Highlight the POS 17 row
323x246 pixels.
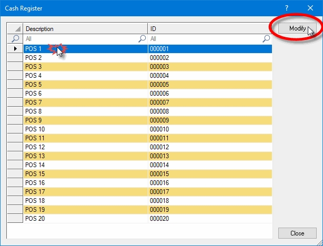85,191
